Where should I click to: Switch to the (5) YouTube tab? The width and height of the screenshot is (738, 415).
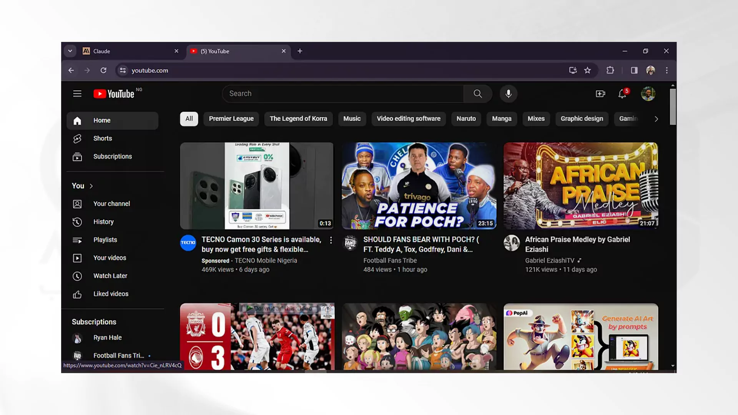238,51
